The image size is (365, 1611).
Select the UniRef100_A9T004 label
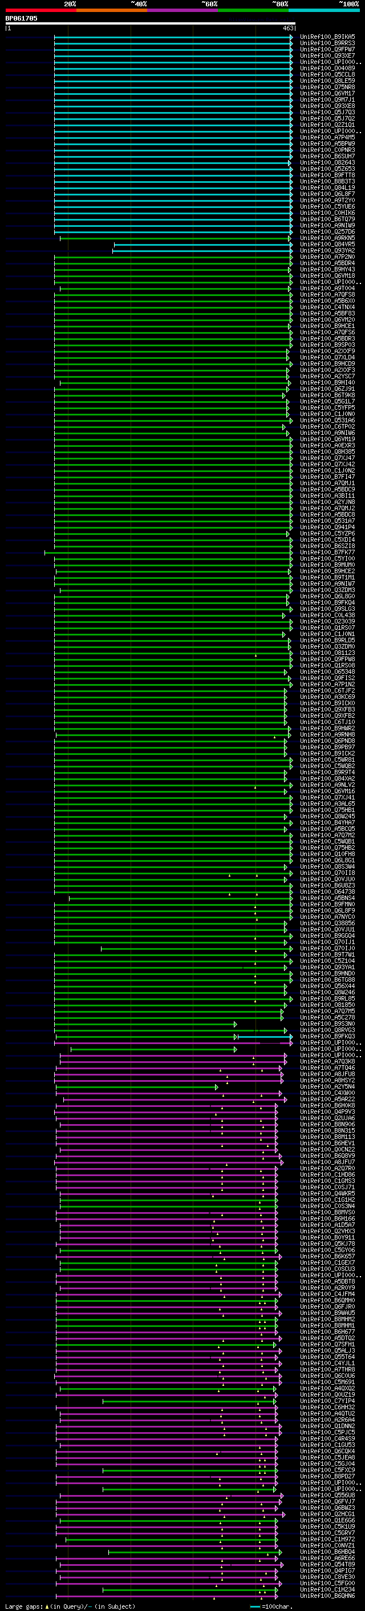click(x=327, y=288)
